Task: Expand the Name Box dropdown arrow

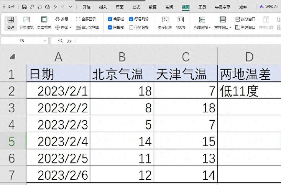Action: [45, 41]
